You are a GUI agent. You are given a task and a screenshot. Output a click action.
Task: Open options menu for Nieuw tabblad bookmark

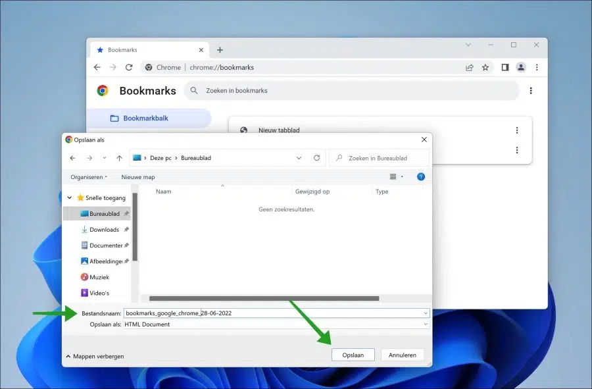point(517,130)
